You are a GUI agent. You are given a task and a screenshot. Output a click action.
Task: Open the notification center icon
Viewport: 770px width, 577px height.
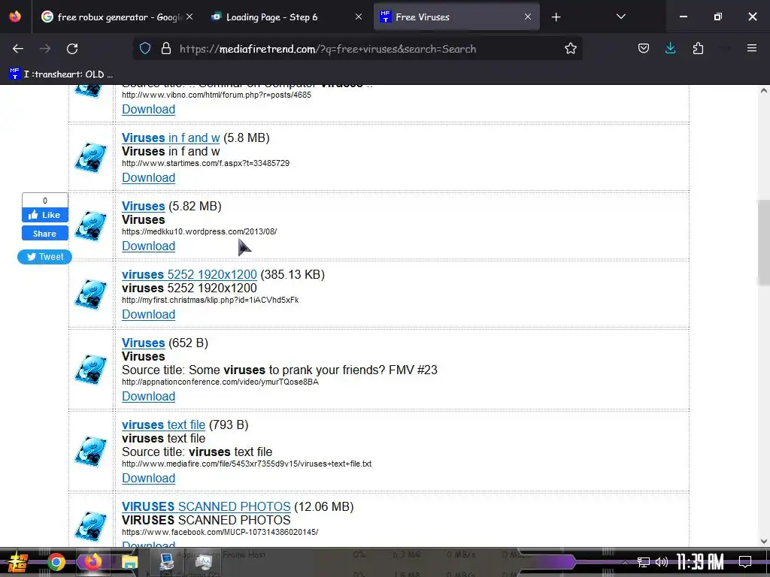(745, 562)
